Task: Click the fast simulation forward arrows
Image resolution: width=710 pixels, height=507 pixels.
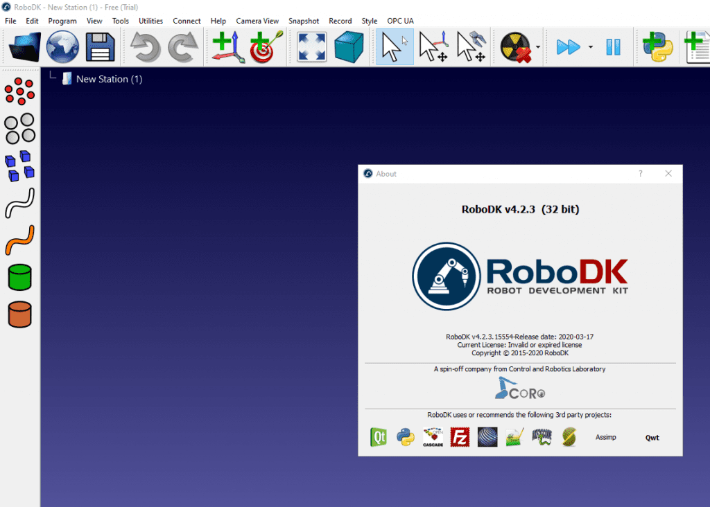Action: click(x=569, y=47)
